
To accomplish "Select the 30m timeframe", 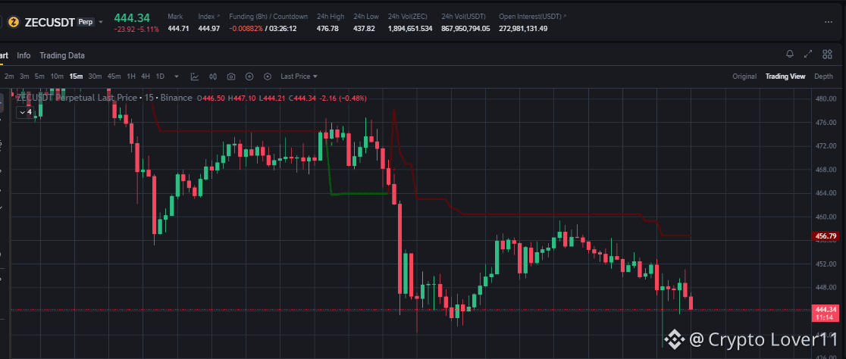I will (x=95, y=76).
